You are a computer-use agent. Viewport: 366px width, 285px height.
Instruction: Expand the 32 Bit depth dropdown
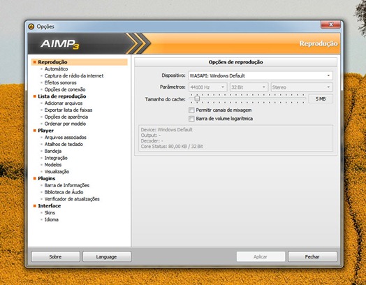click(249, 87)
